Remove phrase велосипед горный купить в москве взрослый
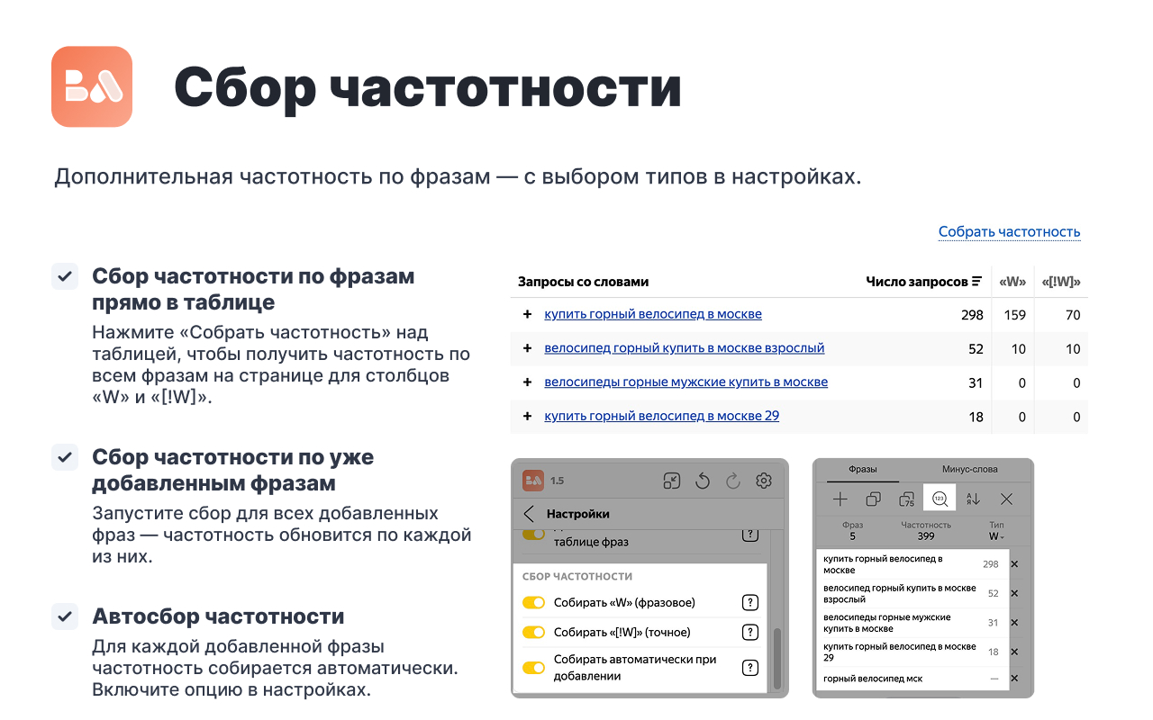The height and width of the screenshot is (720, 1153). click(x=1014, y=593)
